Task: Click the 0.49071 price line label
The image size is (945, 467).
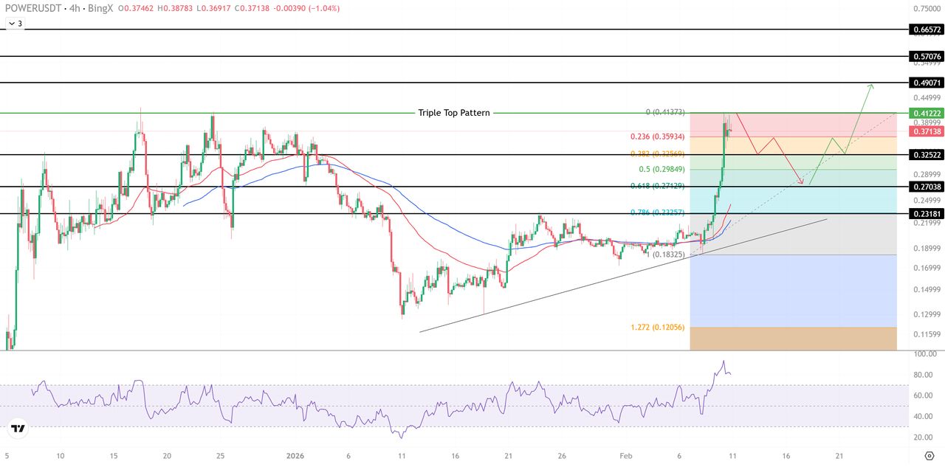Action: 927,83
